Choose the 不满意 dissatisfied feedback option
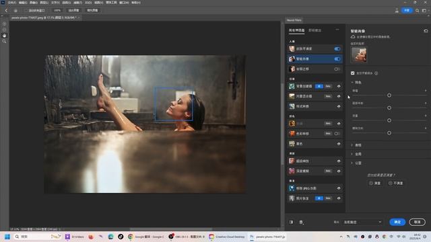The width and height of the screenshot is (431, 242). (x=396, y=183)
